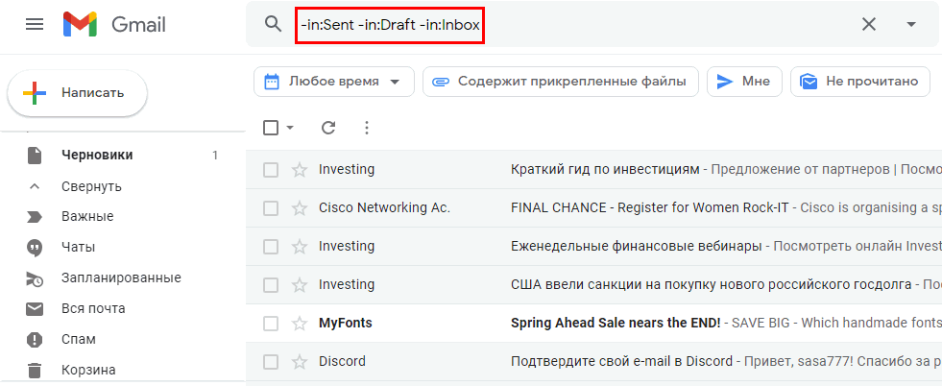Image resolution: width=942 pixels, height=386 pixels.
Task: Click the Важные label marker icon
Action: [x=35, y=217]
